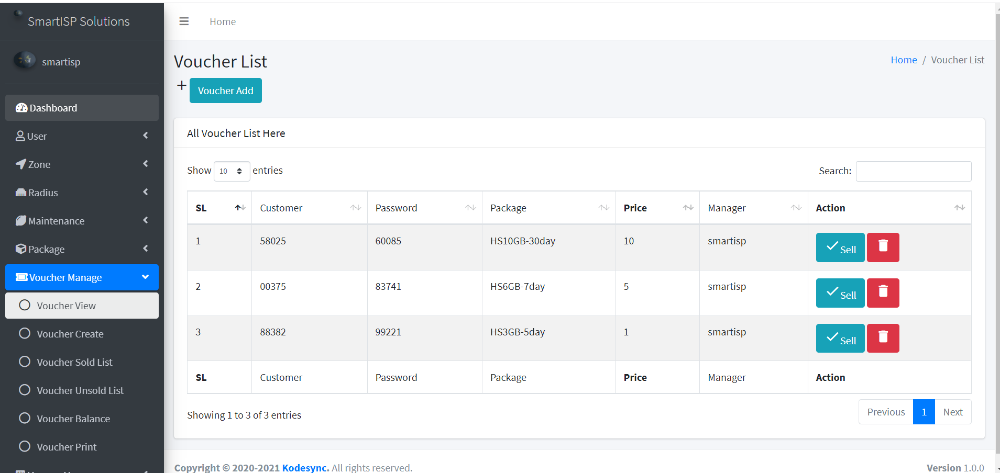Viewport: 1000px width, 473px height.
Task: Open the Show entries dropdown
Action: click(x=231, y=171)
